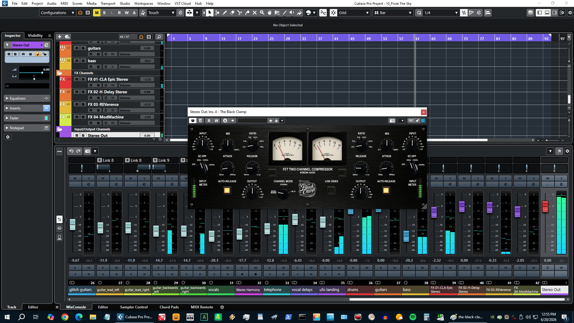Open the Touch automation mode dropdown

[x=161, y=13]
